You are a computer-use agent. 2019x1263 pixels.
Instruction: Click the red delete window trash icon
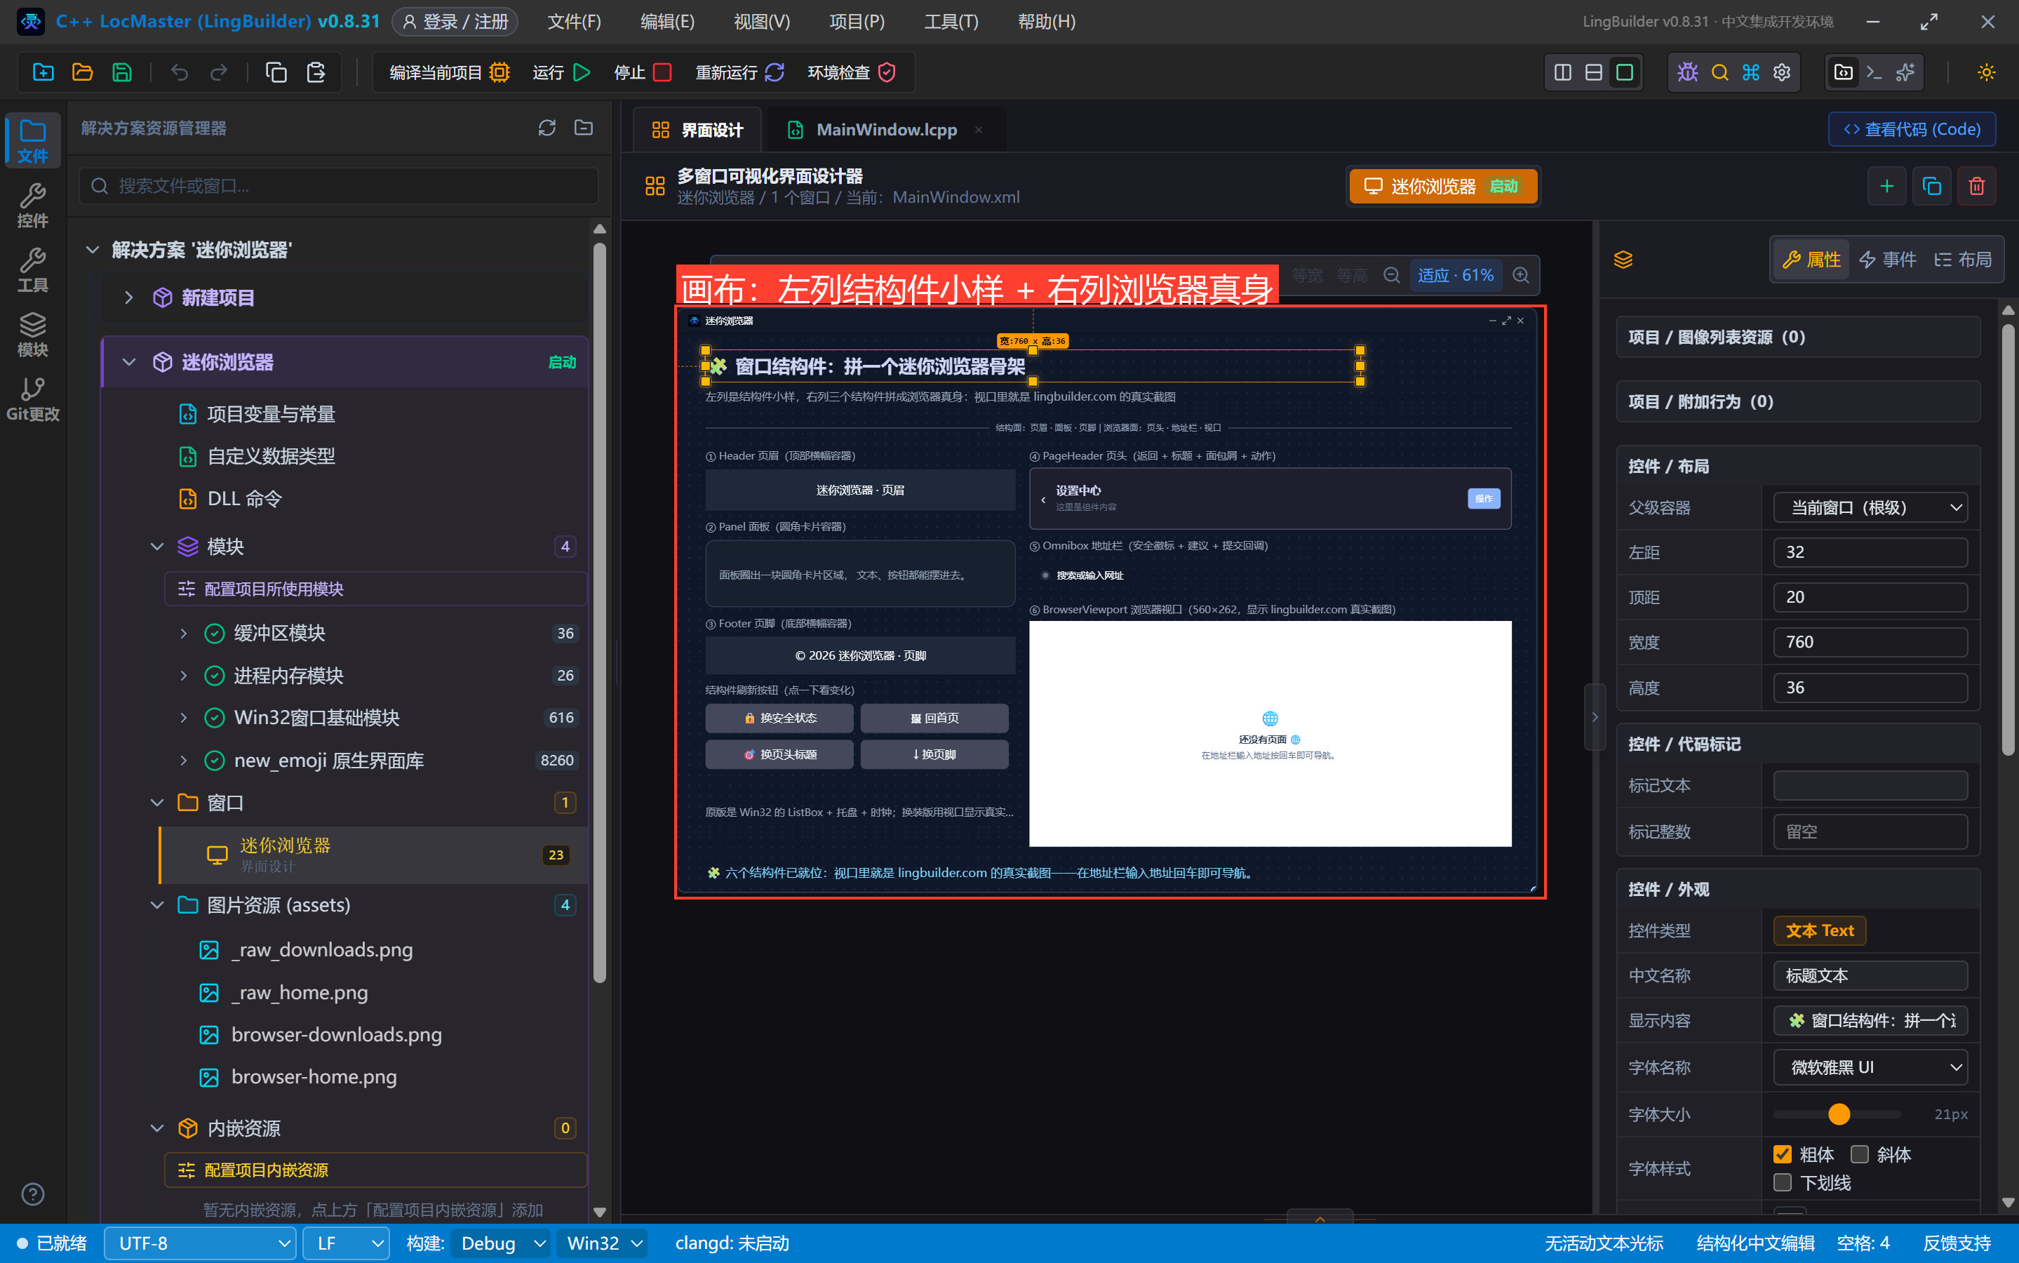tap(1976, 185)
